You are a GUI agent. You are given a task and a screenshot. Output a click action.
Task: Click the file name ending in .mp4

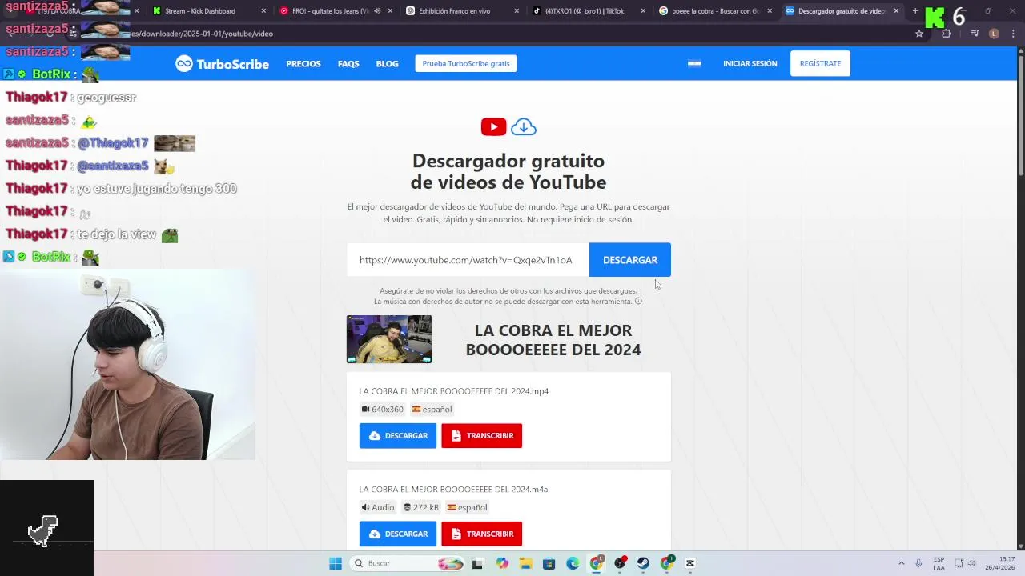[453, 391]
